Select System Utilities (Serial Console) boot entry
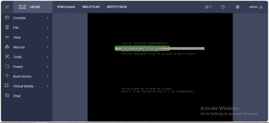Screen dimensions: 269x123 (x=140, y=51)
